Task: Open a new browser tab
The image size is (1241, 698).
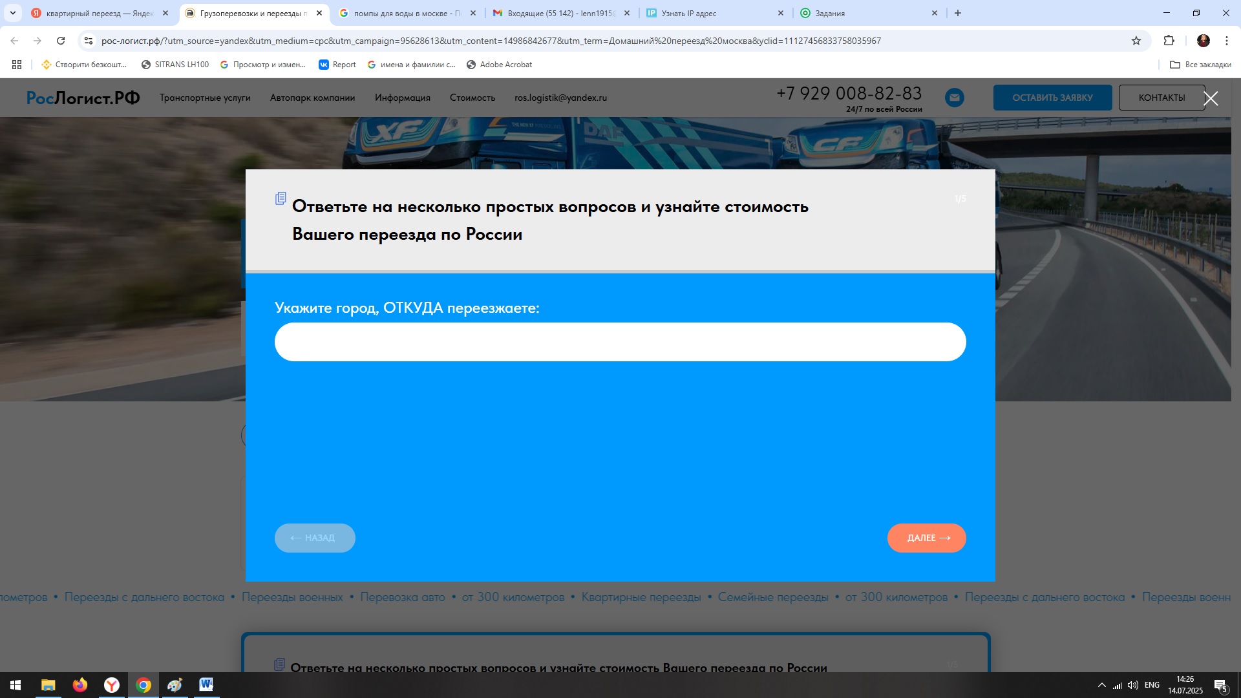Action: (958, 13)
